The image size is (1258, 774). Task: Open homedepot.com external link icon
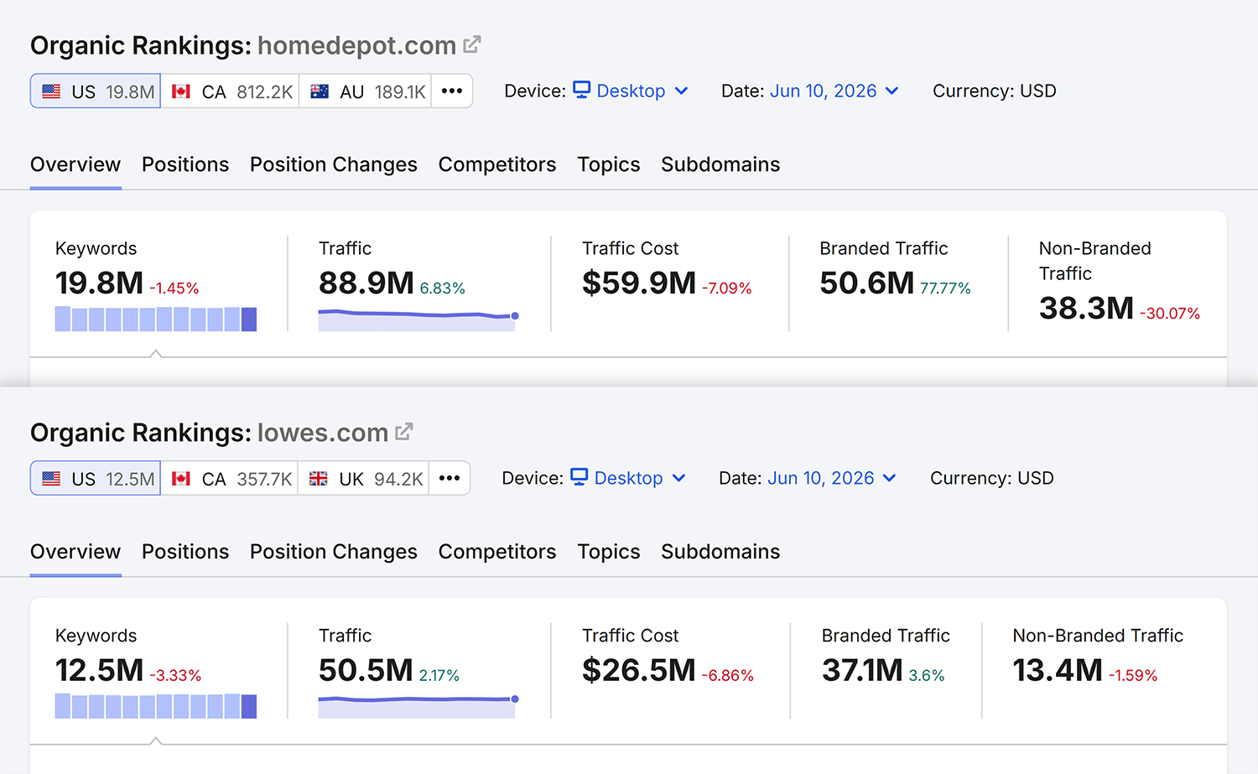coord(472,44)
